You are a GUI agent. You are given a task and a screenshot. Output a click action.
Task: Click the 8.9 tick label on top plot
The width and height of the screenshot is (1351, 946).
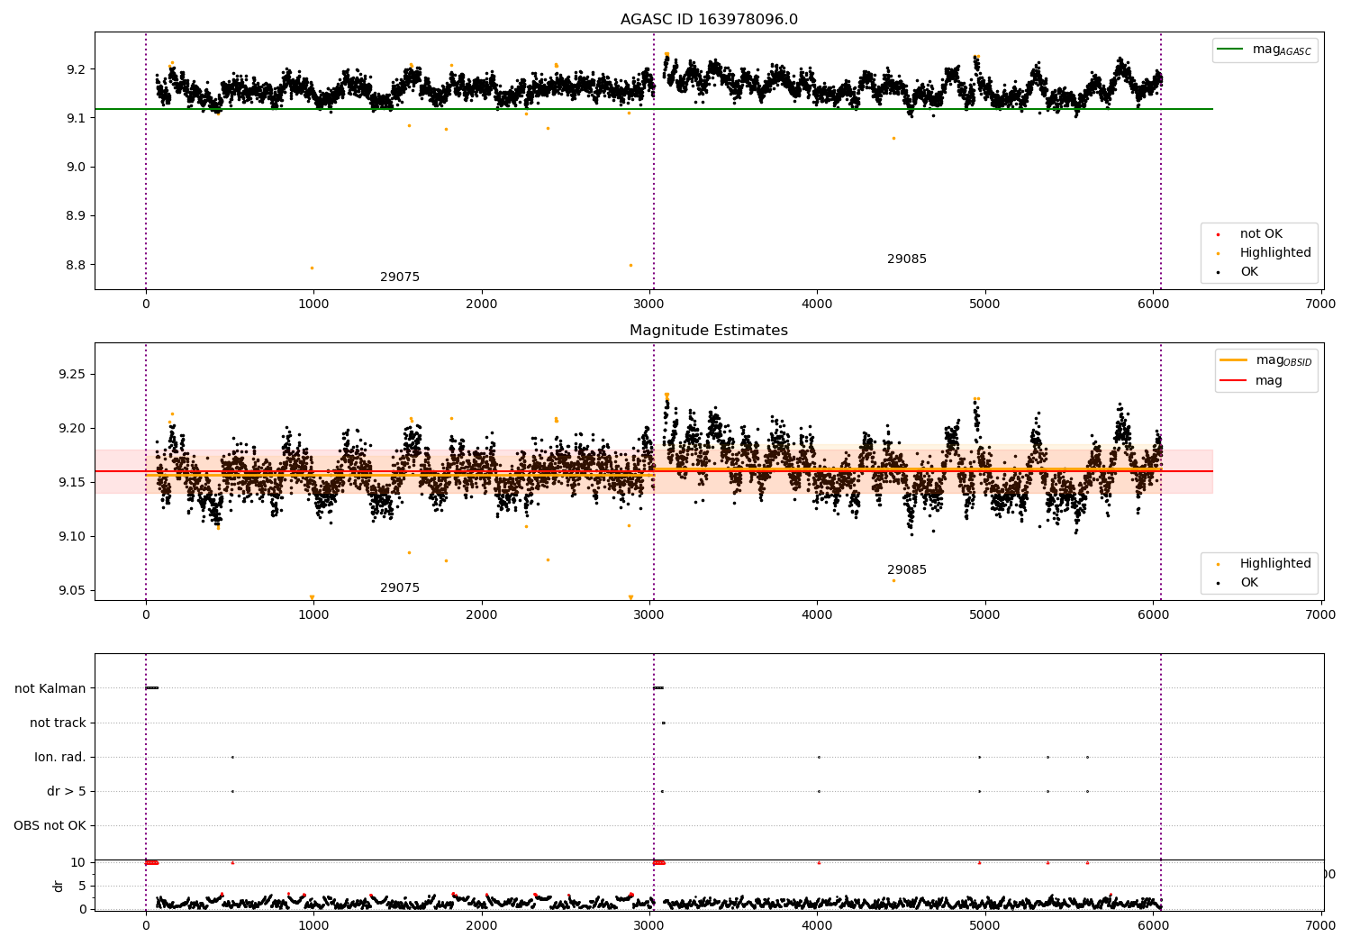(76, 216)
